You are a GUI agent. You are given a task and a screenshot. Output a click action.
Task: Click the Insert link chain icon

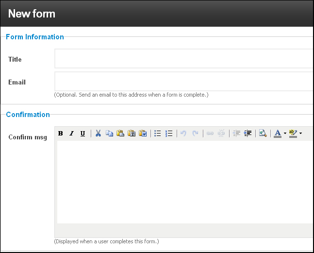pos(210,133)
